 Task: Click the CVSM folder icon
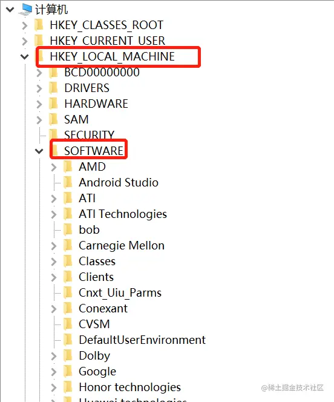click(68, 324)
